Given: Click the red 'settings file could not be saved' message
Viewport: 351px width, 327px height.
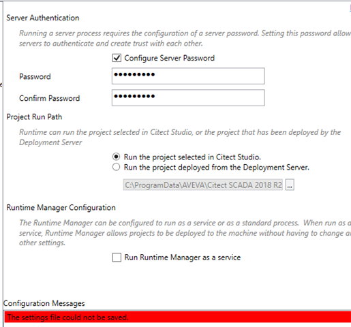Looking at the screenshot, I should click(178, 317).
